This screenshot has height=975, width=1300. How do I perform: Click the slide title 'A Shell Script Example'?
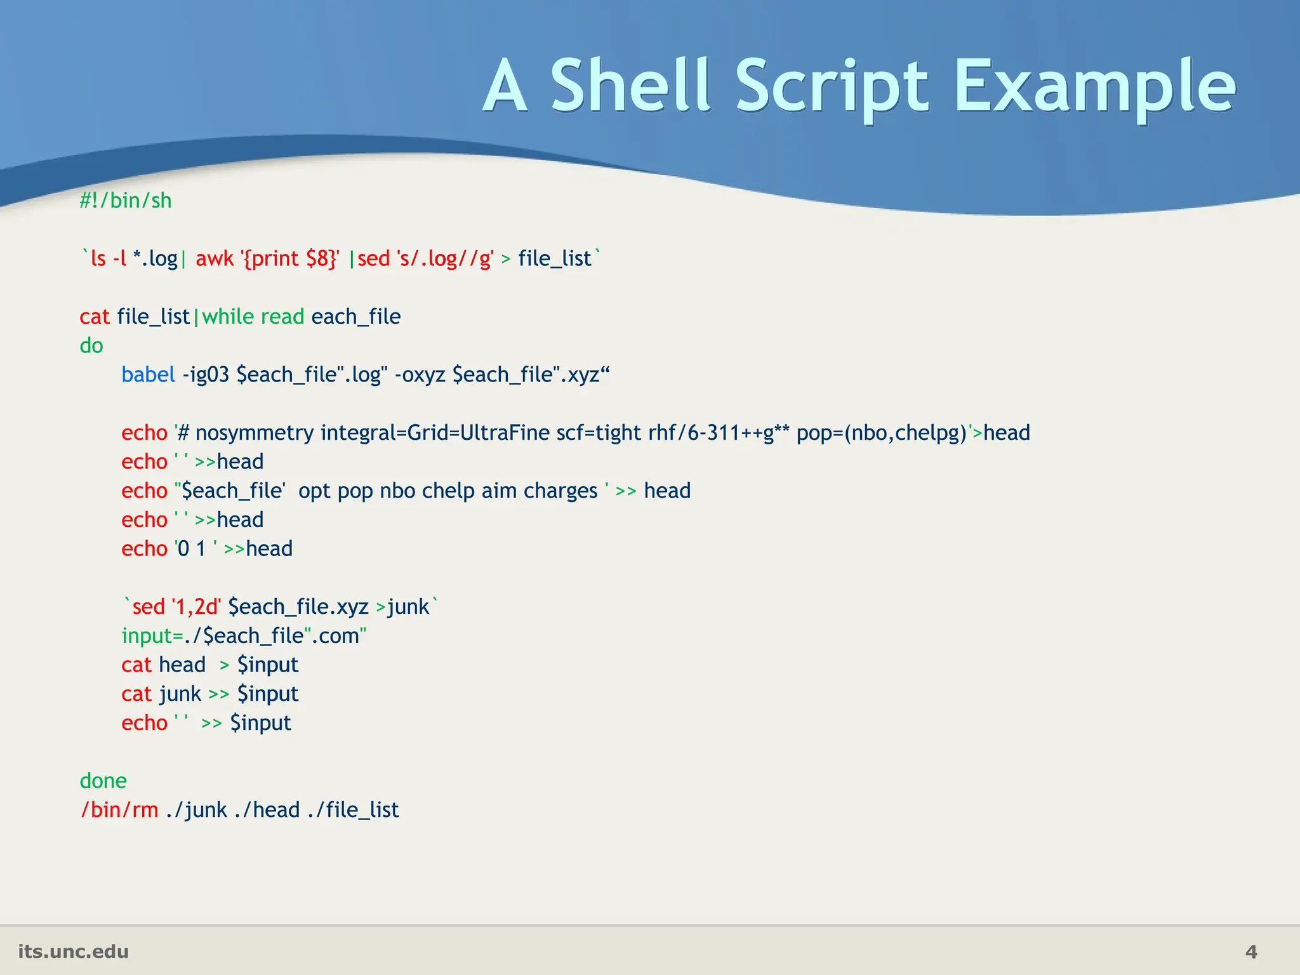coord(859,86)
